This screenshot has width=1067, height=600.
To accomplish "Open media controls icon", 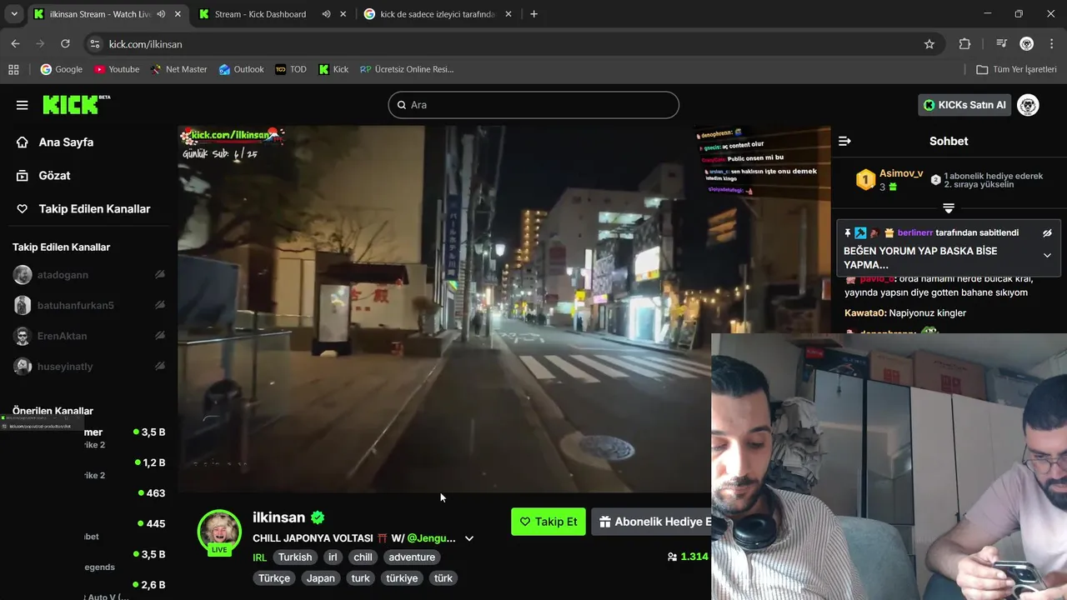I will 1002,44.
